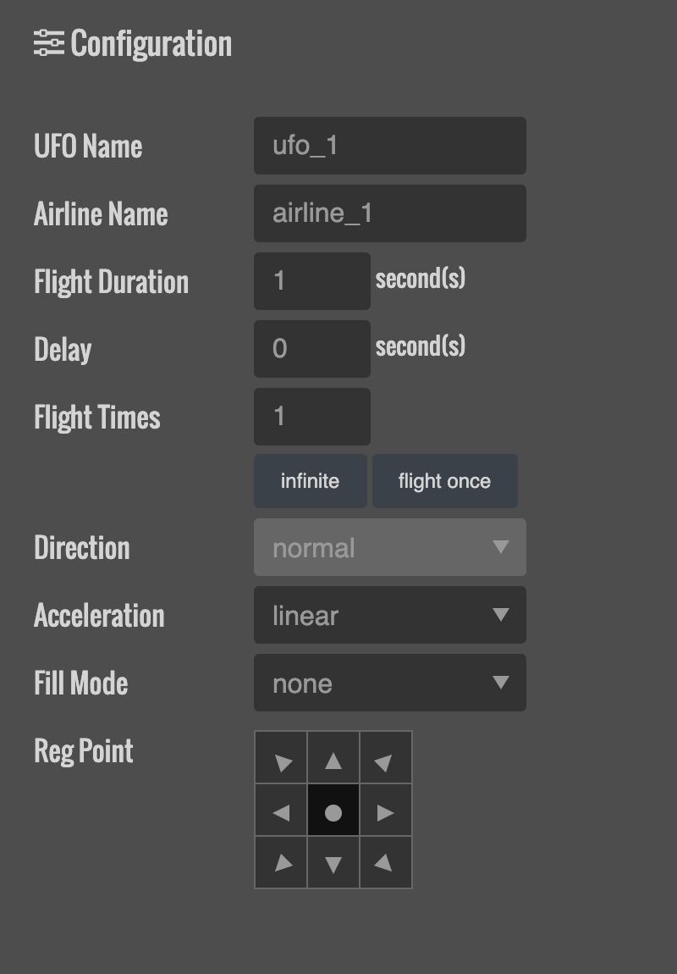The height and width of the screenshot is (974, 677).
Task: Focus the Flight Times number field
Action: 311,417
